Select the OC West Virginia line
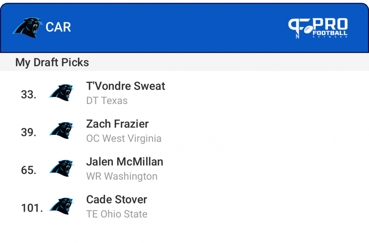Viewport: 369px width, 243px height. 124,139
